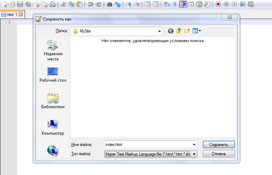
Task: Expand the file name dropdown arrow
Action: tap(194, 145)
